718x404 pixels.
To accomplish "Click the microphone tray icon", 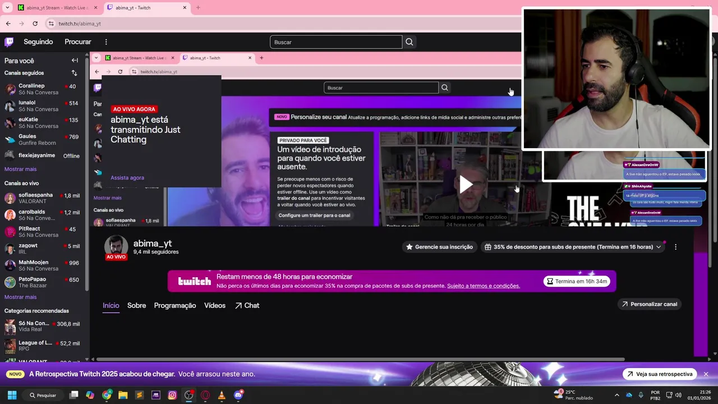I will pyautogui.click(x=641, y=395).
